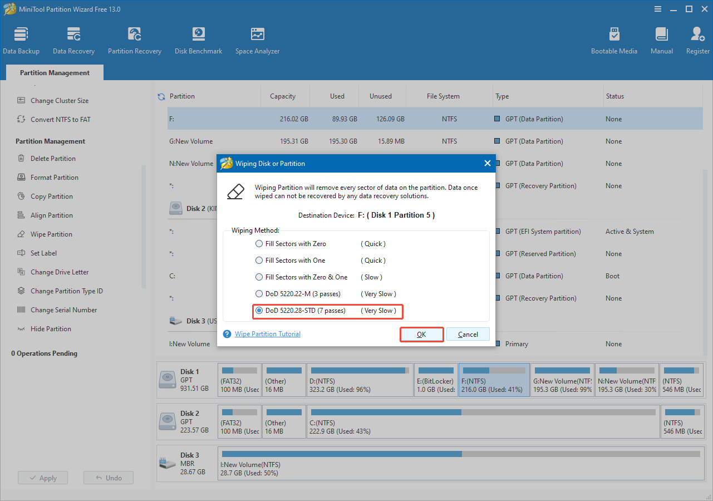This screenshot has width=713, height=501.
Task: Open the application hamburger menu
Action: click(x=658, y=9)
